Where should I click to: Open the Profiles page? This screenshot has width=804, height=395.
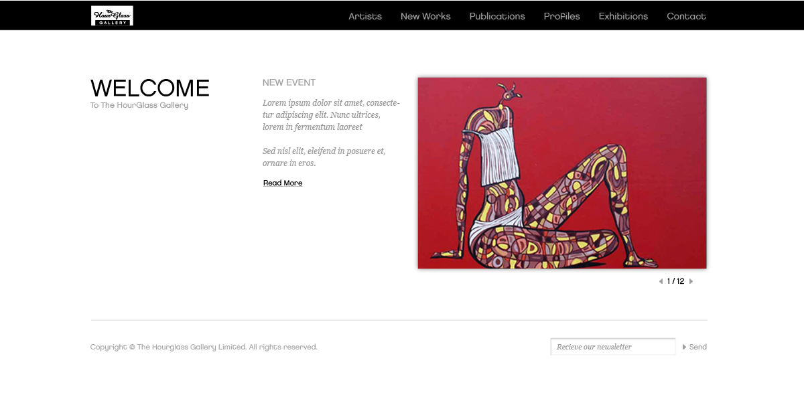[561, 16]
